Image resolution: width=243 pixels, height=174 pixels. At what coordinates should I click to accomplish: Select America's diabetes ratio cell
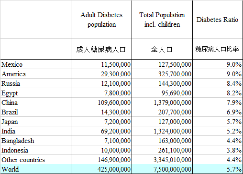tap(218, 74)
